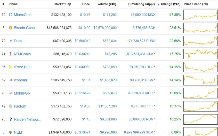Open Raiden Network 7d price graph
The image size is (218, 136).
coord(200,119)
